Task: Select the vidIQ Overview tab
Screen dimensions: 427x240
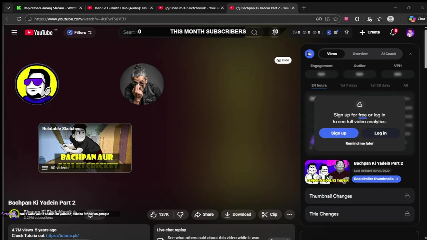Action: tap(360, 54)
